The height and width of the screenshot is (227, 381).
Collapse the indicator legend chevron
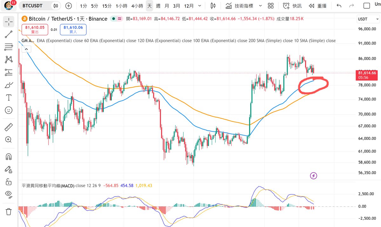pos(26,49)
